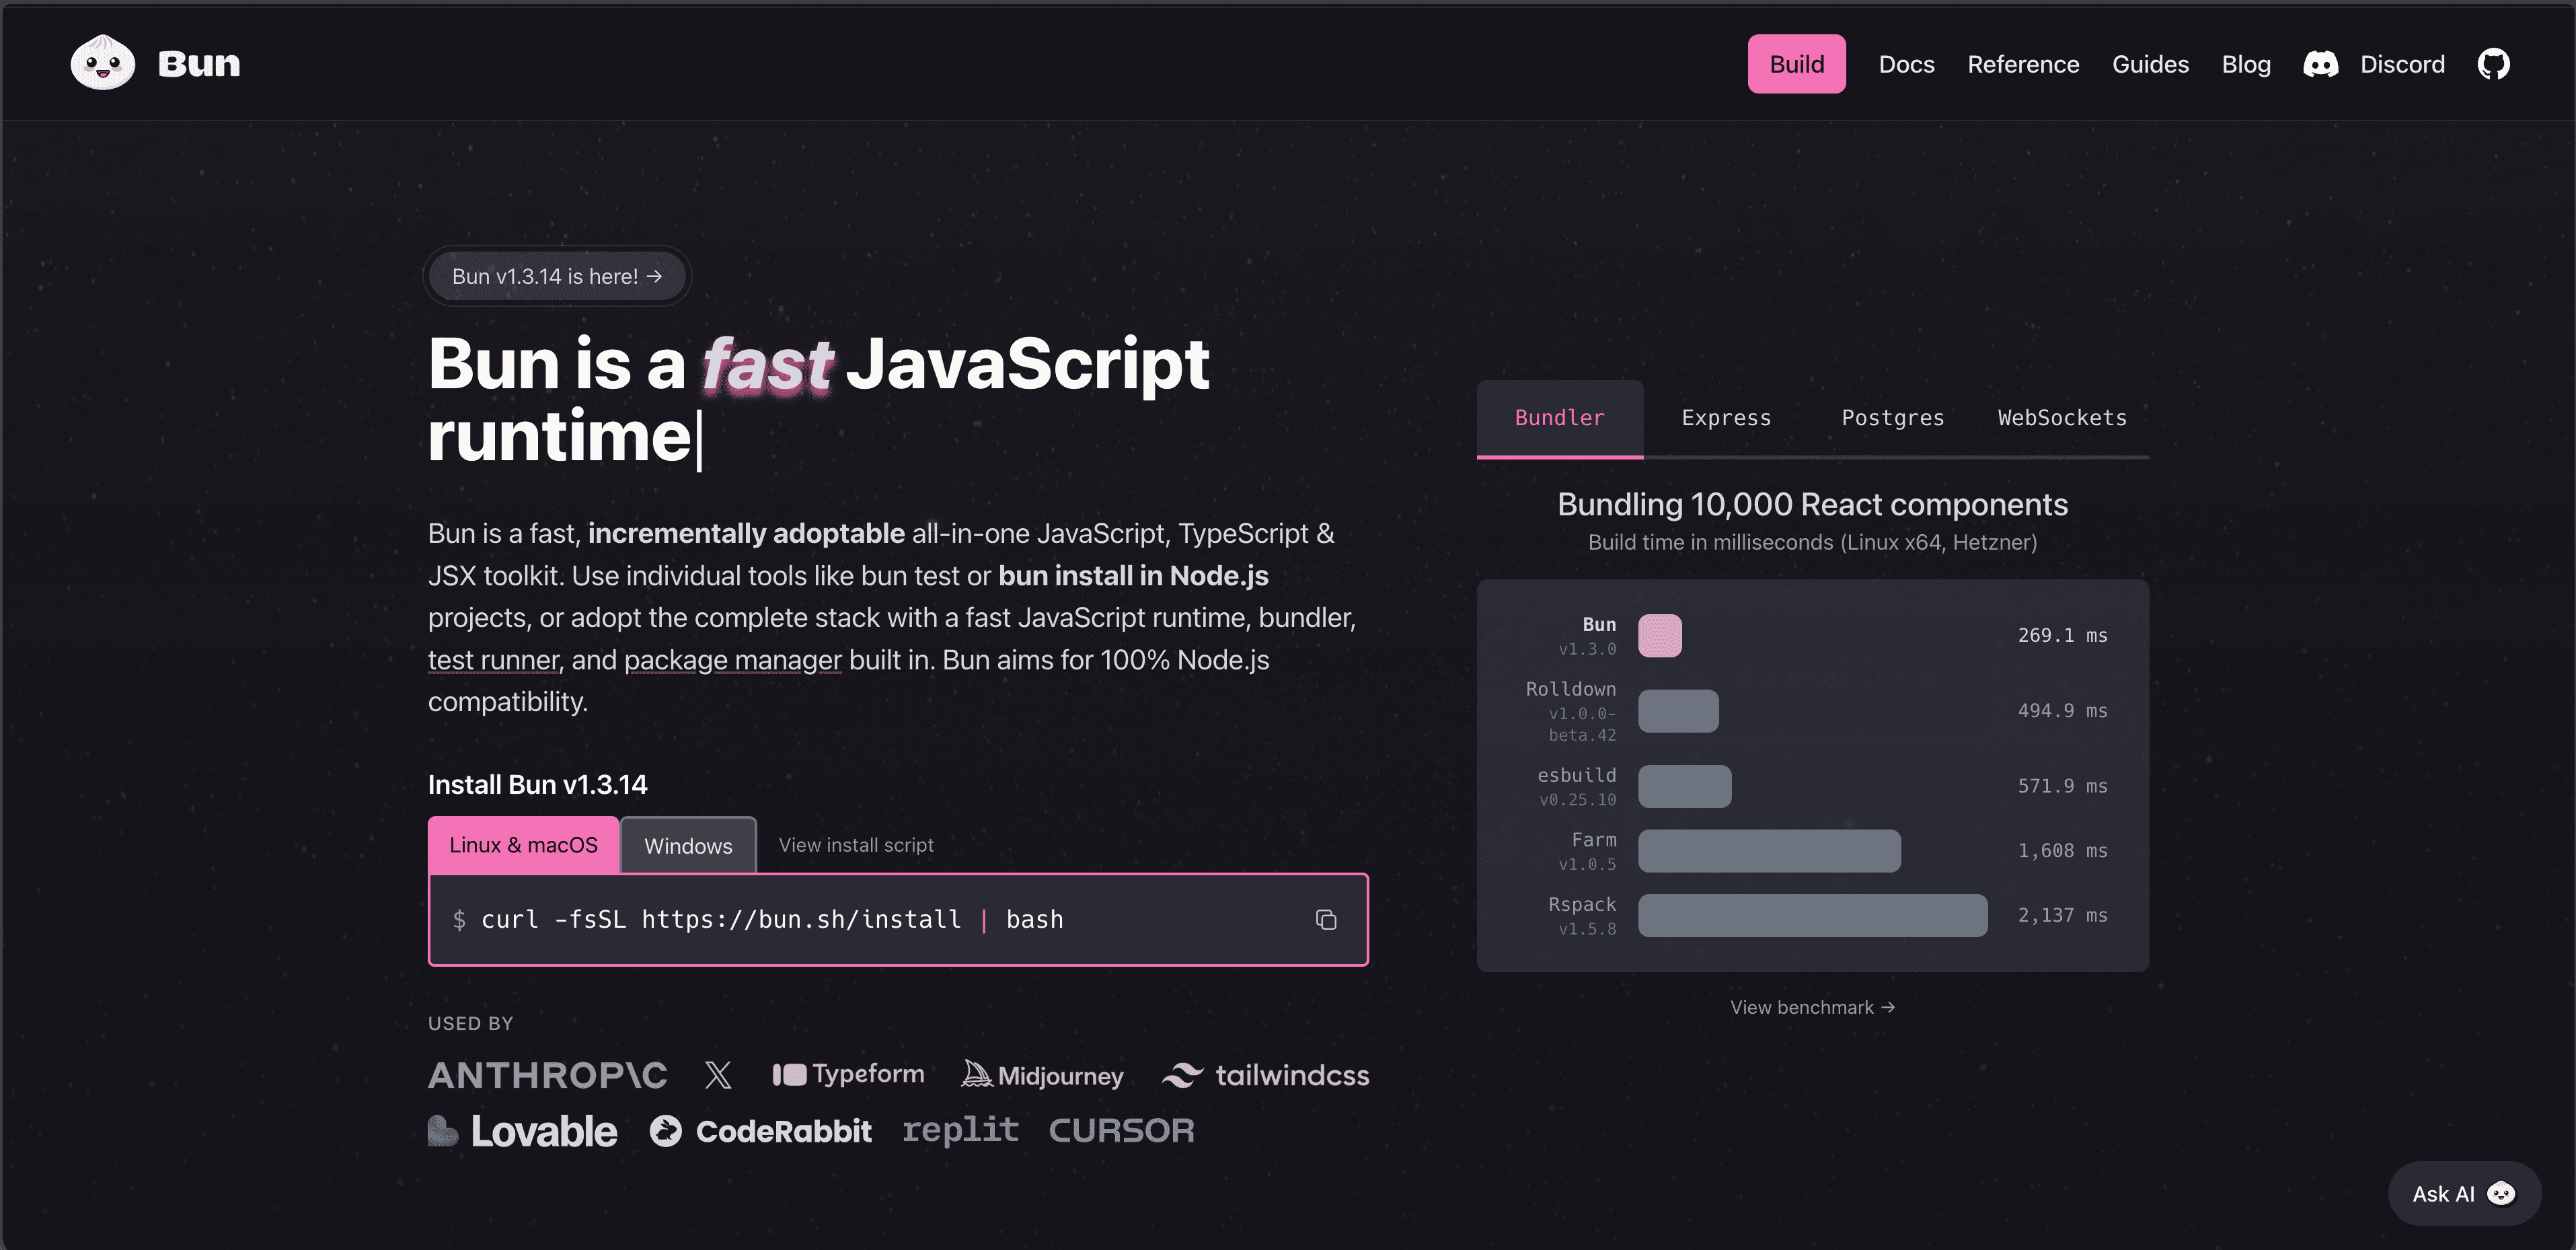2576x1250 pixels.
Task: Click the Ask AI bun icon
Action: pyautogui.click(x=2500, y=1193)
